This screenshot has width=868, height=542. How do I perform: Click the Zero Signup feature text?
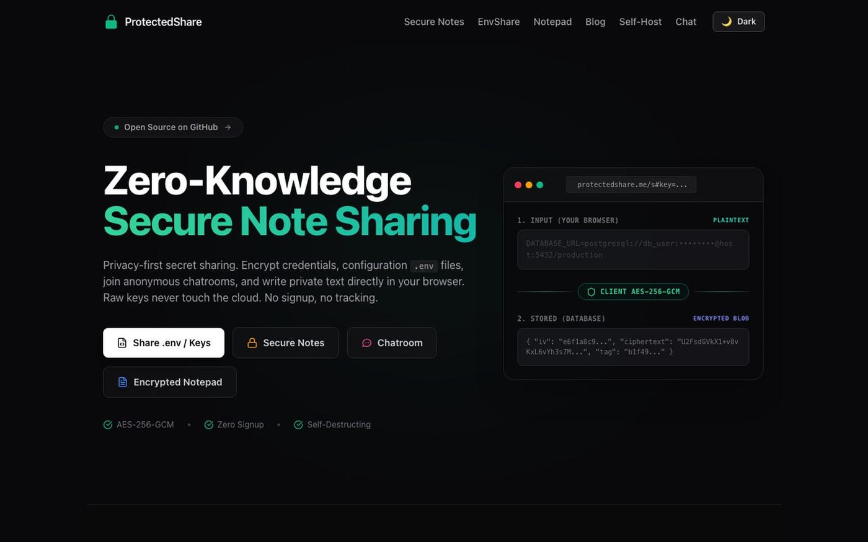[x=241, y=424]
